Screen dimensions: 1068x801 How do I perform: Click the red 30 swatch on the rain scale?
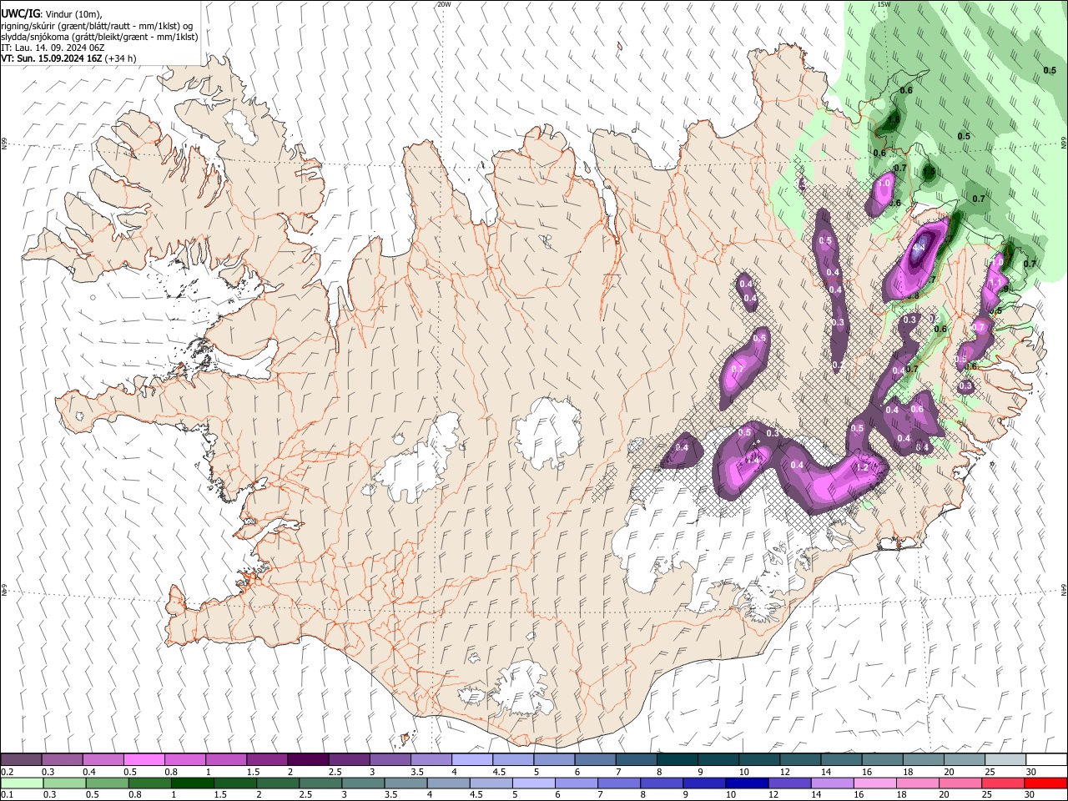1045,783
